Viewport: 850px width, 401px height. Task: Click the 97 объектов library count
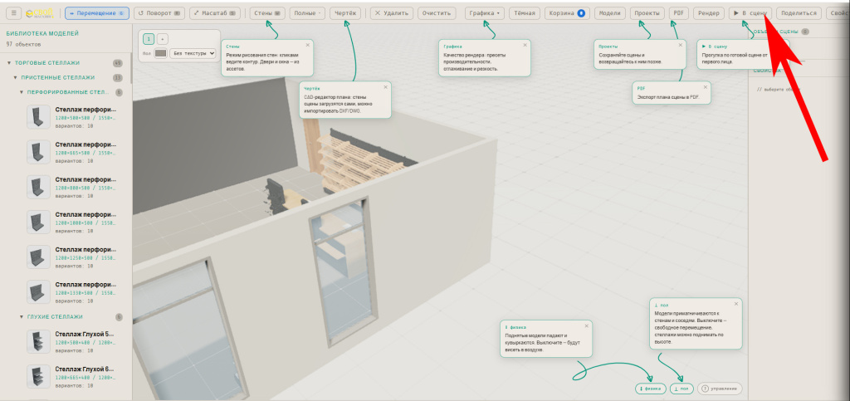pyautogui.click(x=22, y=43)
